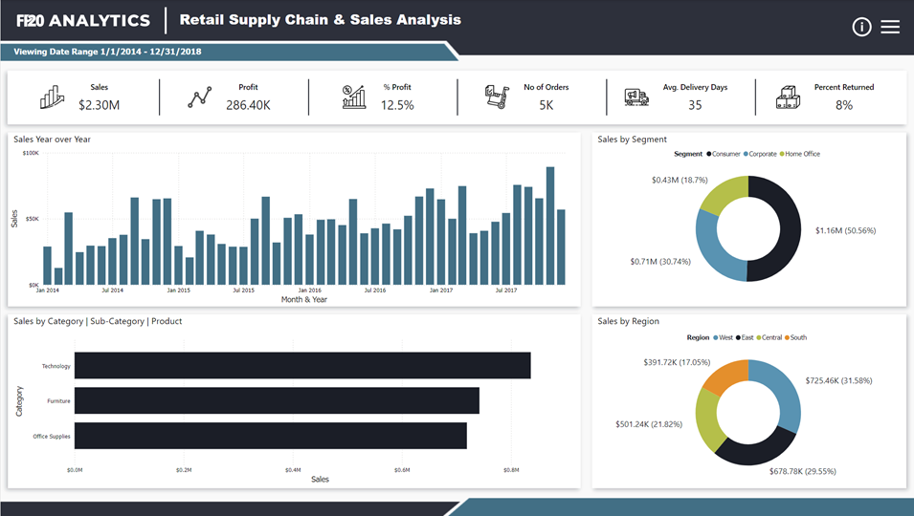Click the Profit line graph icon
The width and height of the screenshot is (914, 516).
click(200, 97)
